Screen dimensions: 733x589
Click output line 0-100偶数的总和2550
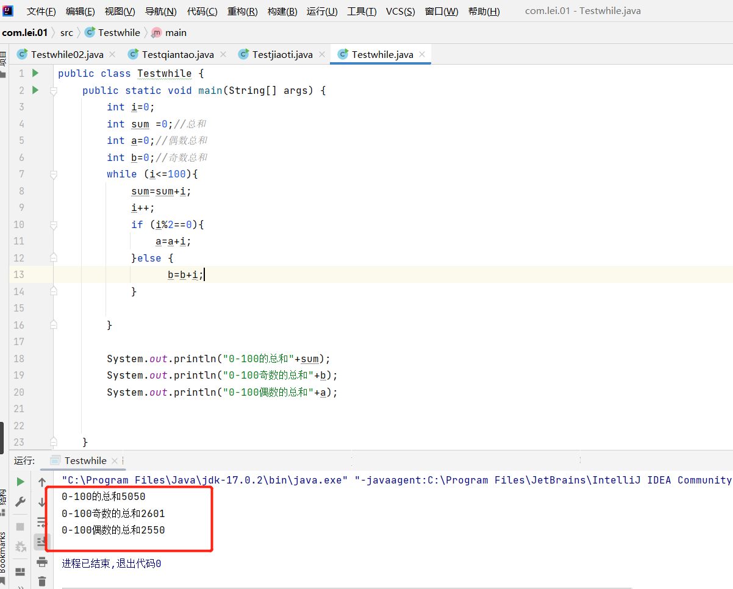pyautogui.click(x=113, y=530)
